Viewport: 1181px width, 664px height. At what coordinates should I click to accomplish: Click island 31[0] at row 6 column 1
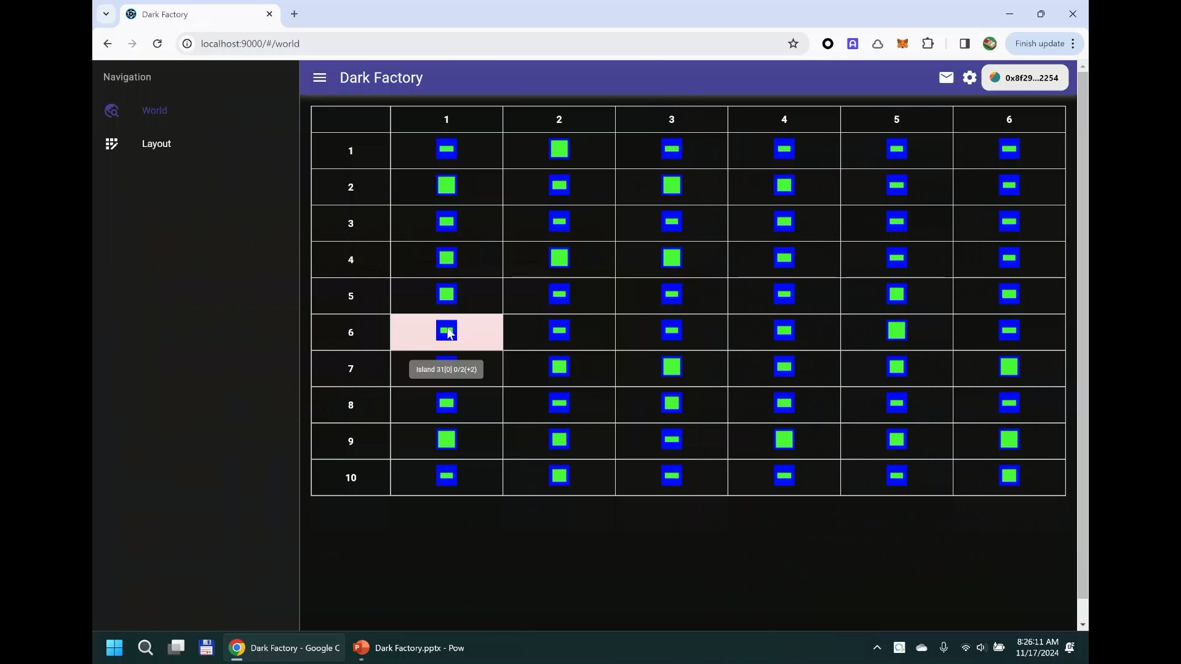(x=446, y=331)
